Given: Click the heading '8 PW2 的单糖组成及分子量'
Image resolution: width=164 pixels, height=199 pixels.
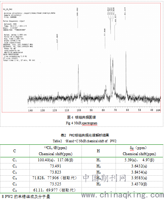Looking at the screenshot, I should (26, 196).
